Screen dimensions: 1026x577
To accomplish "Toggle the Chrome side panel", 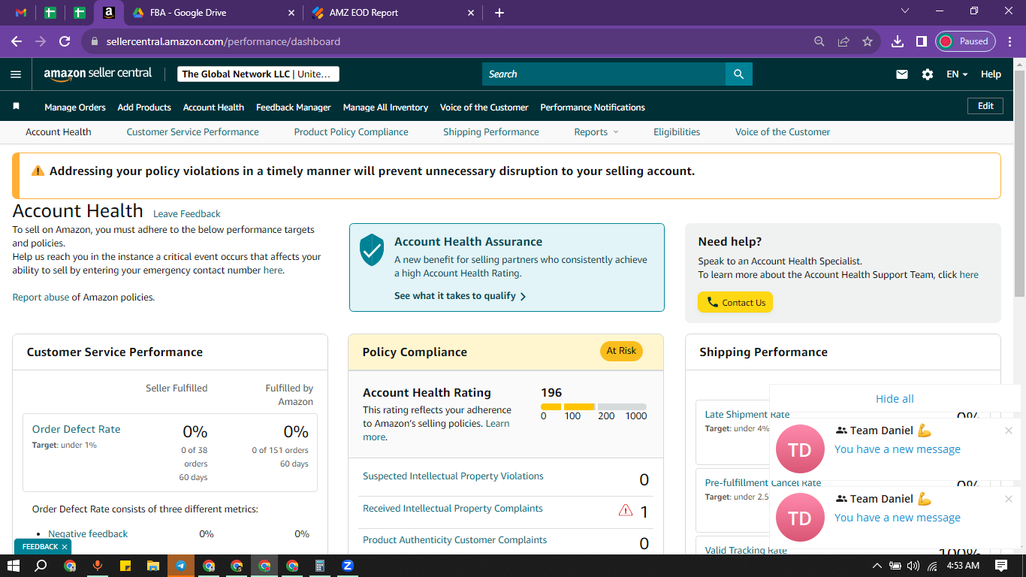I will tap(921, 41).
